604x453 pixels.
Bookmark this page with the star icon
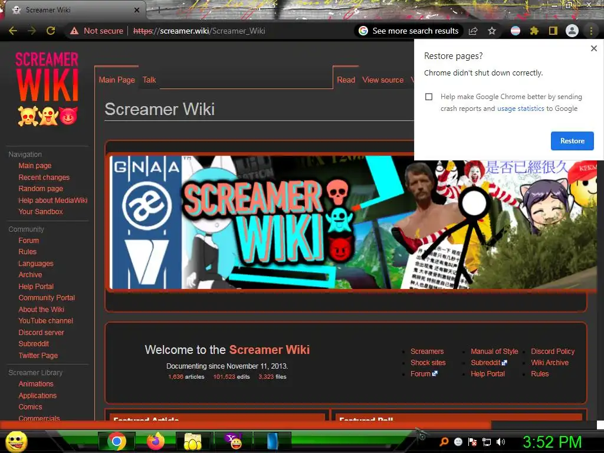pyautogui.click(x=492, y=31)
